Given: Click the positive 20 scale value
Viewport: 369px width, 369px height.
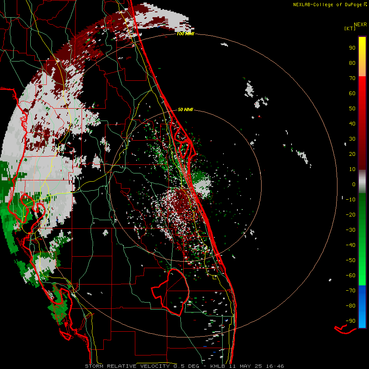Looking at the screenshot, I should point(352,154).
